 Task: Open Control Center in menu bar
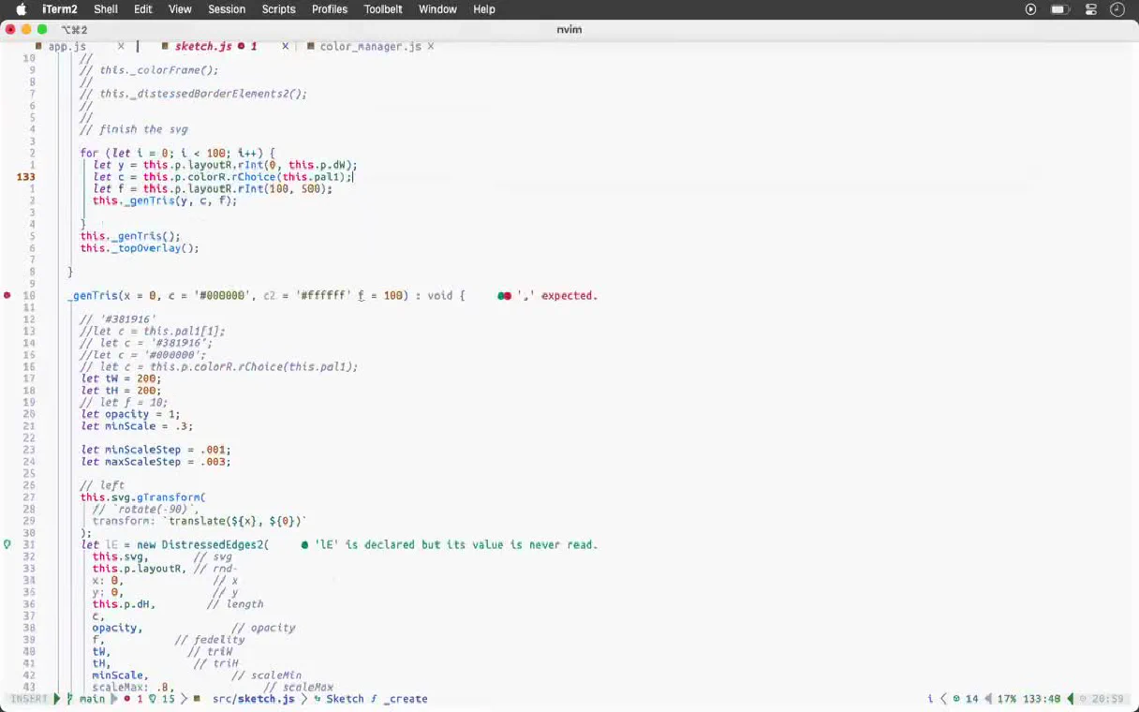1091,9
